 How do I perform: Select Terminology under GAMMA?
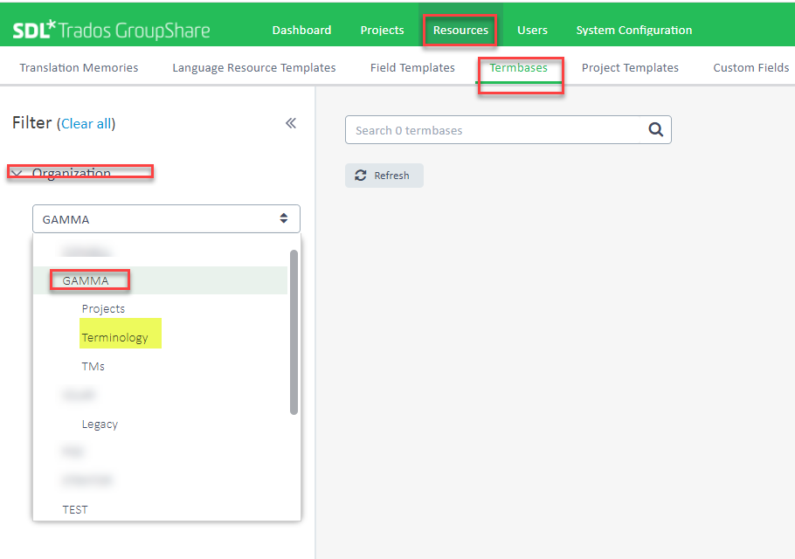pos(115,337)
